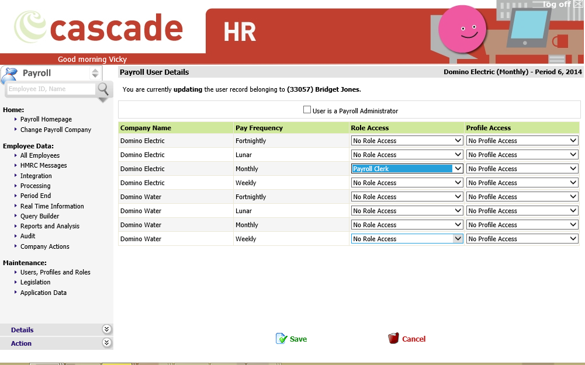The width and height of the screenshot is (585, 365).
Task: Click the HR banner tab
Action: 240,32
